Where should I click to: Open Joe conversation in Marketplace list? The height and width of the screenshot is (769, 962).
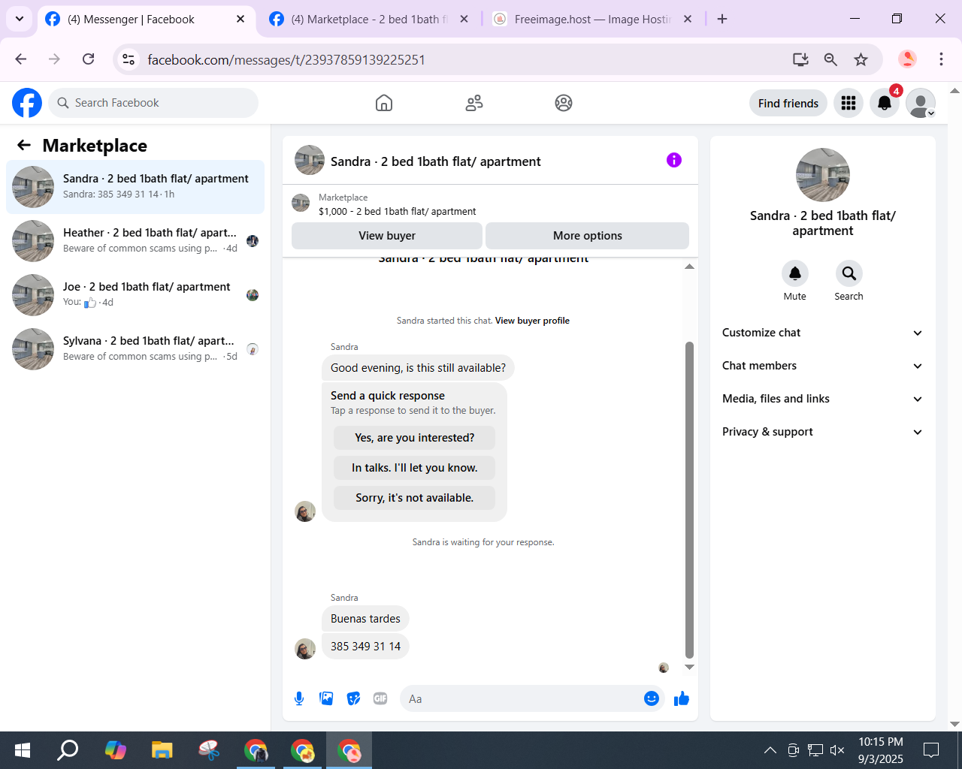(135, 295)
